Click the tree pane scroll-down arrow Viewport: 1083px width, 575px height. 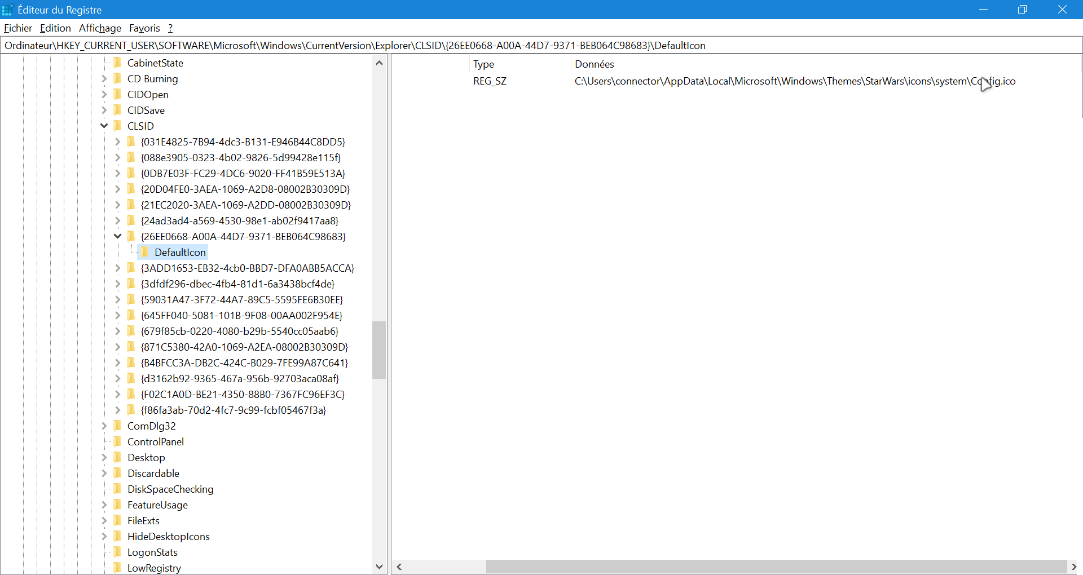coord(380,567)
